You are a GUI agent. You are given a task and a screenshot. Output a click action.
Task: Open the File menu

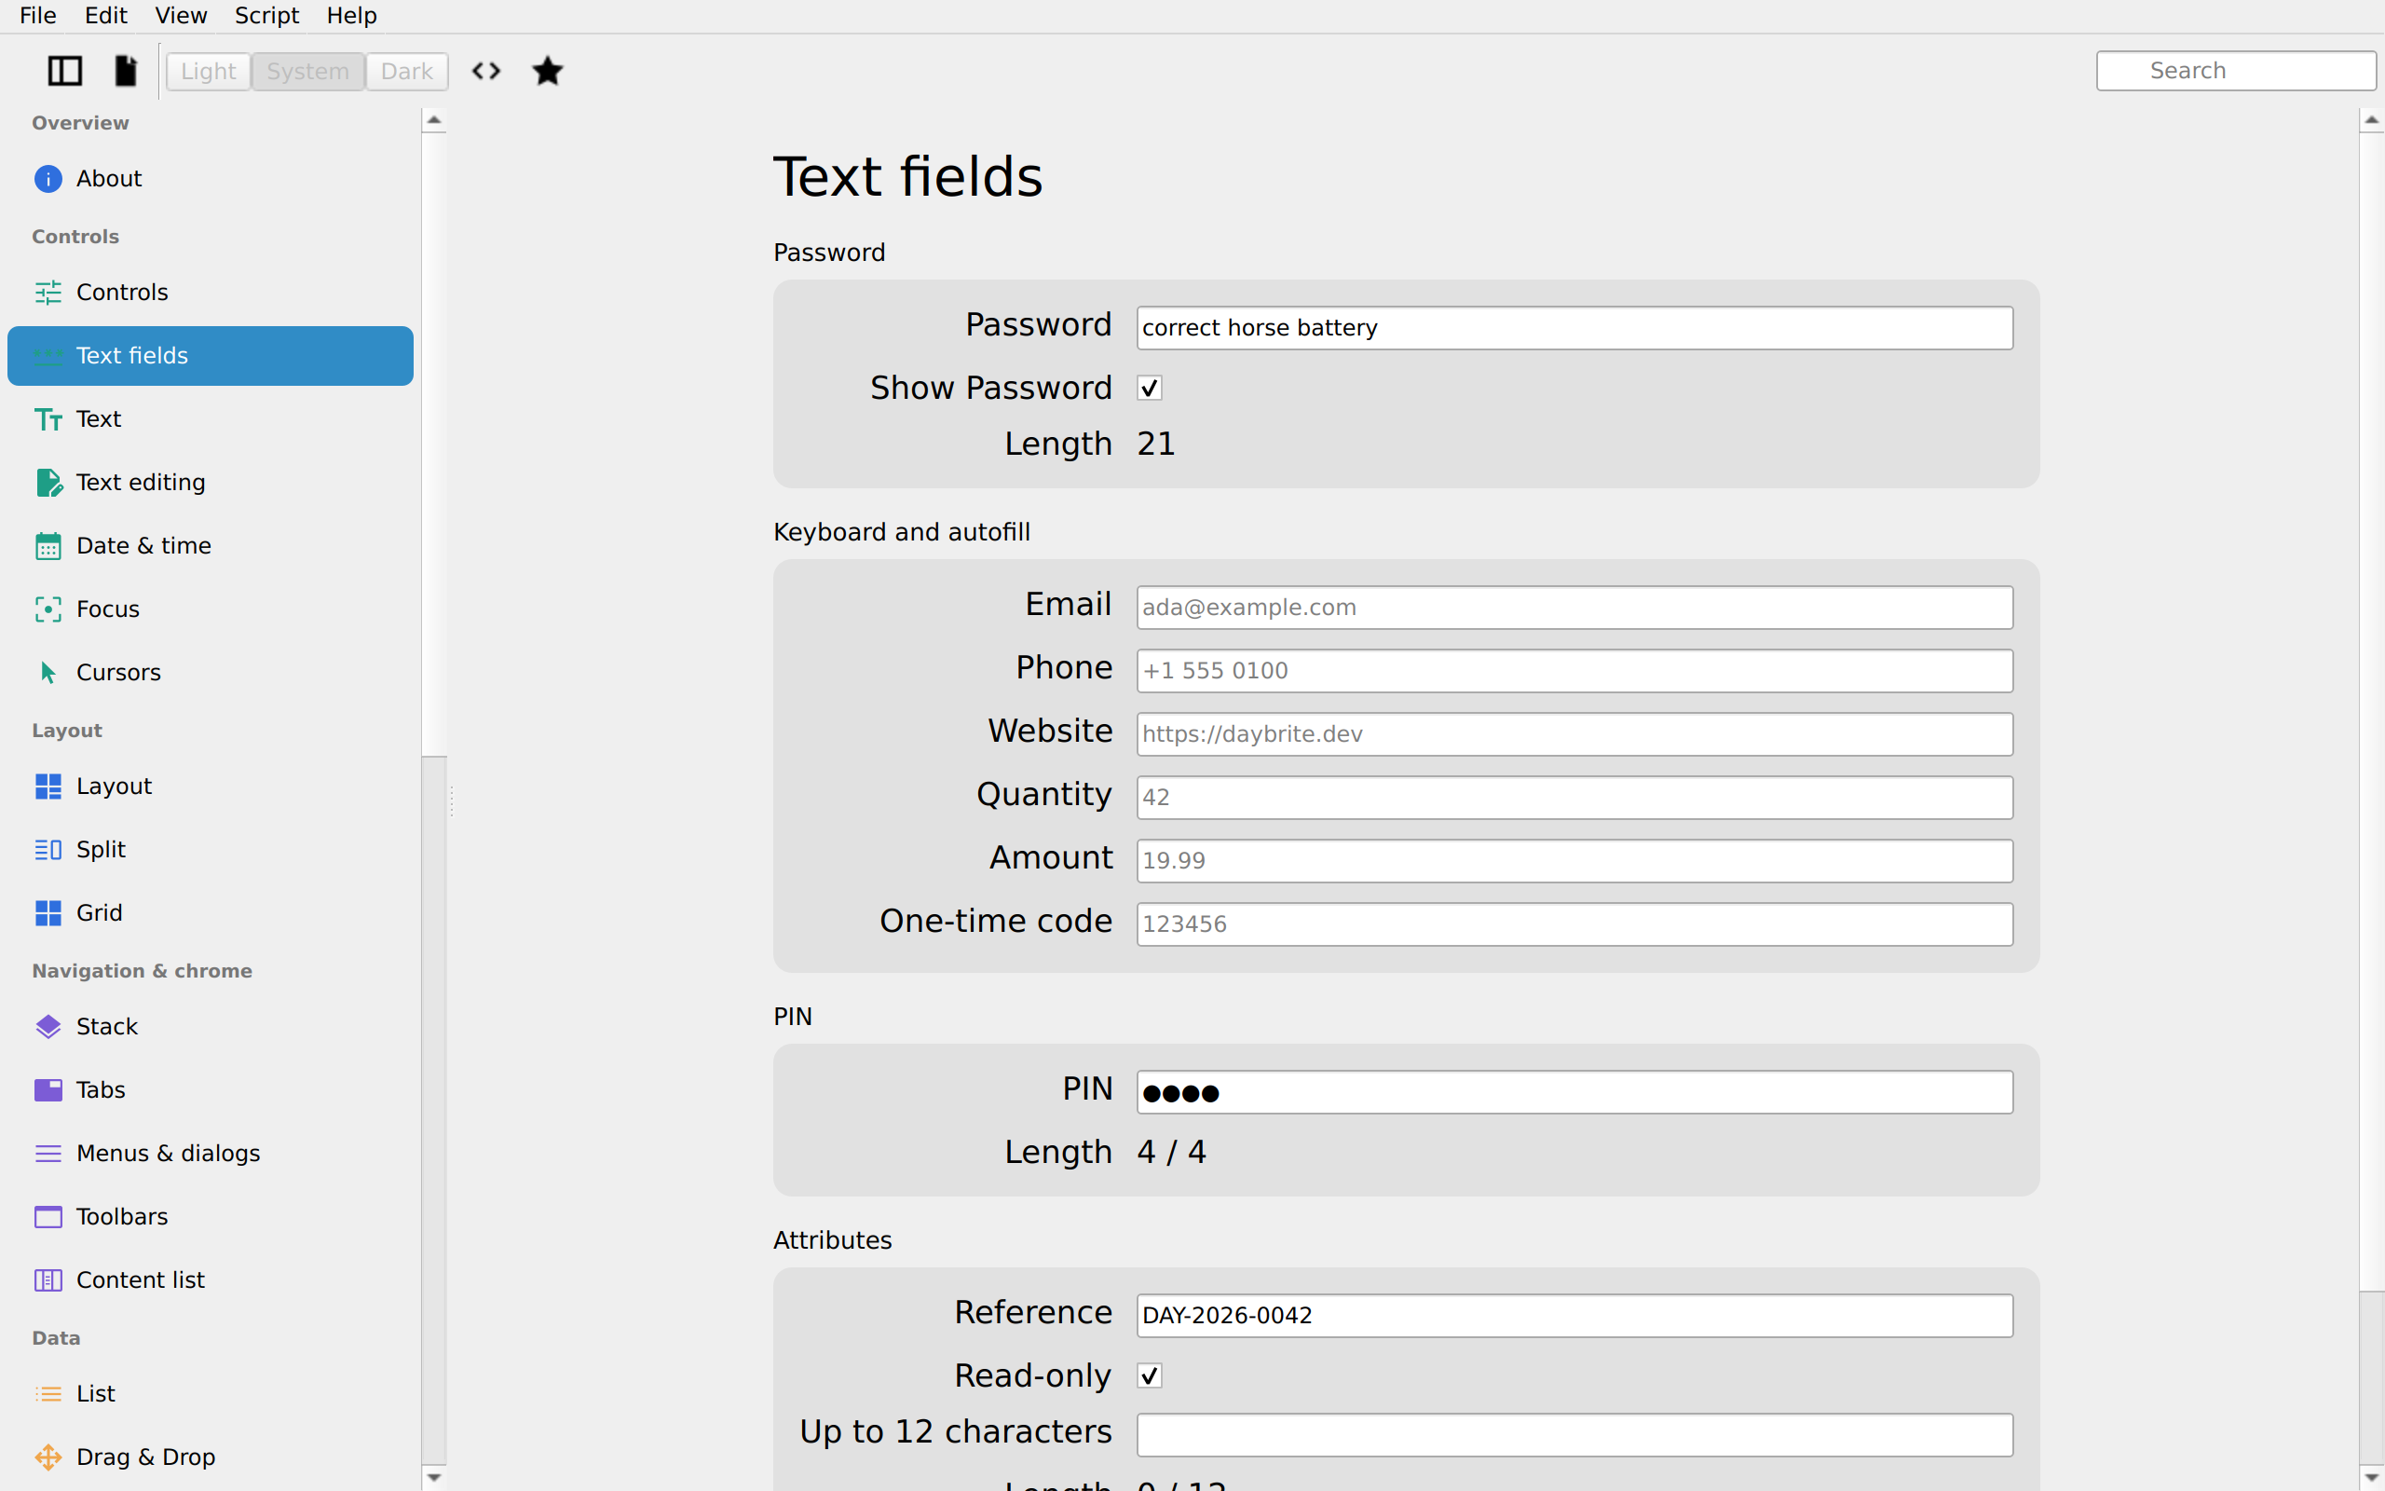tap(38, 16)
